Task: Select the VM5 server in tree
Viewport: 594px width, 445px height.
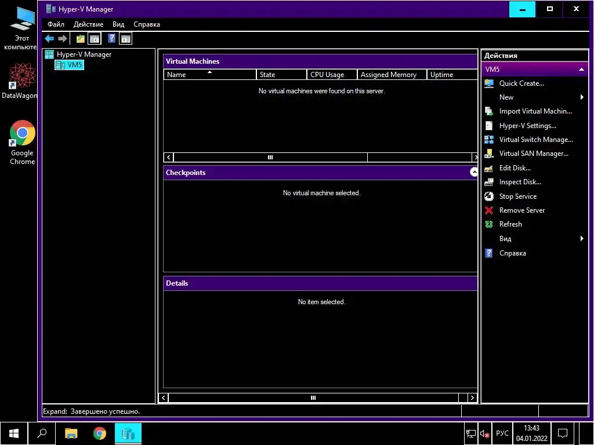Action: tap(70, 65)
